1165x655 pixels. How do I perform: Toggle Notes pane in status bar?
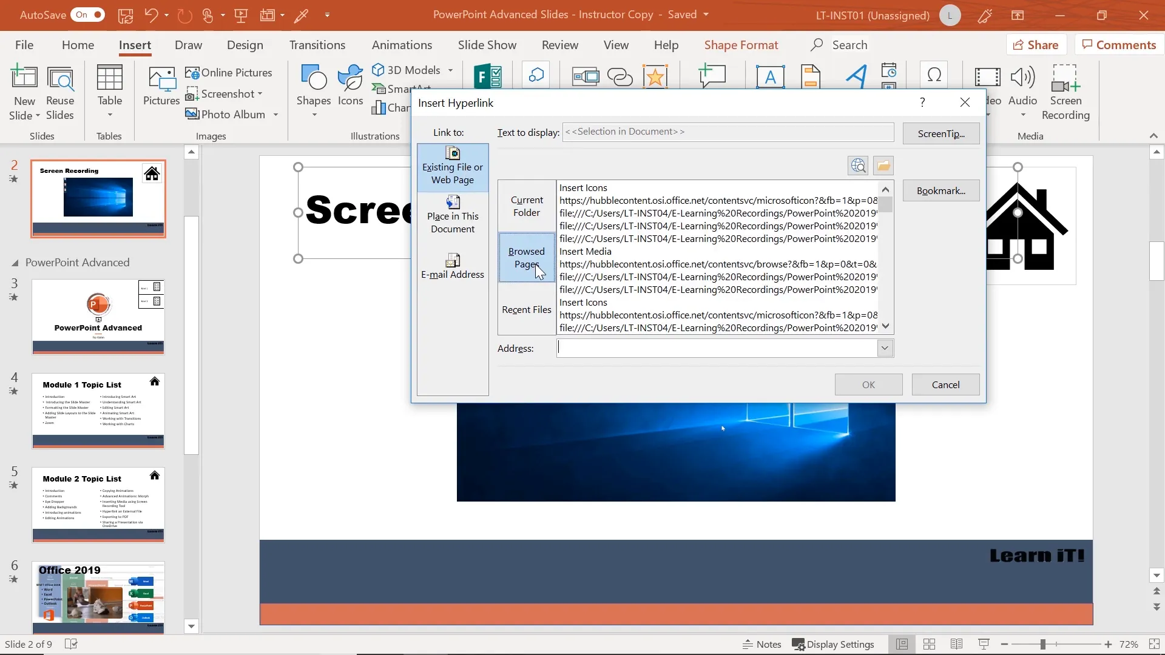(x=762, y=644)
